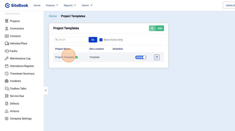Screen dimensions: 235x131
Task: Click the Company Settings gear icon
Action: tap(7, 118)
